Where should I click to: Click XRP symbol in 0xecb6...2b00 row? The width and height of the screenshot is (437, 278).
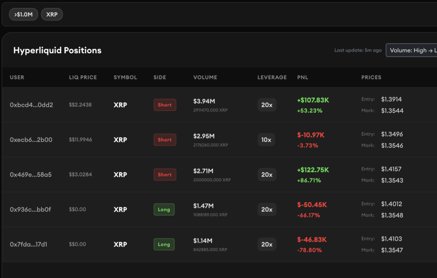[x=120, y=140]
